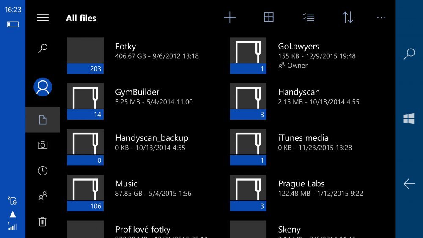Select the Music folder name
Viewport: 423px width, 238px height.
[126, 183]
